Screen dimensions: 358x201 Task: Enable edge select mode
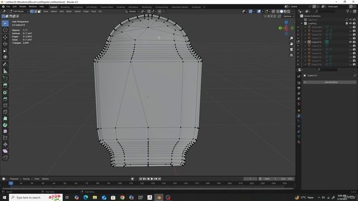[x=35, y=11]
